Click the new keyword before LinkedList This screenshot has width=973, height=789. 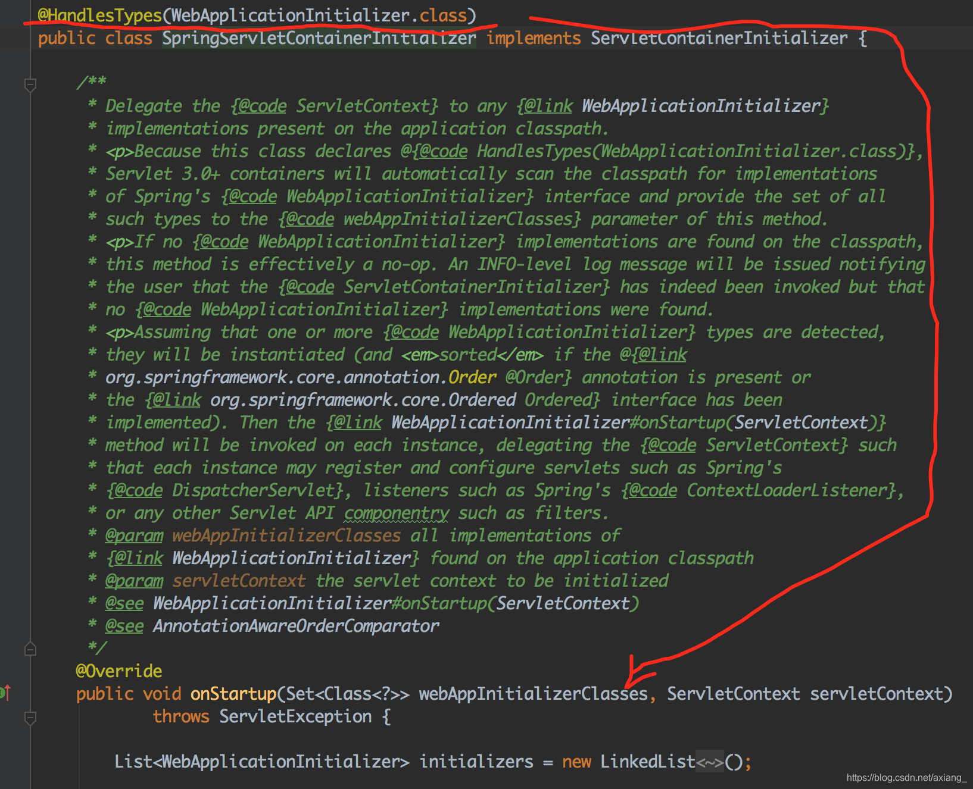click(576, 762)
